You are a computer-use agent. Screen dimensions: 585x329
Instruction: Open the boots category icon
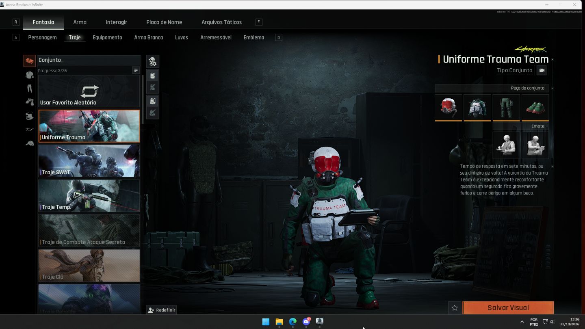tap(30, 102)
